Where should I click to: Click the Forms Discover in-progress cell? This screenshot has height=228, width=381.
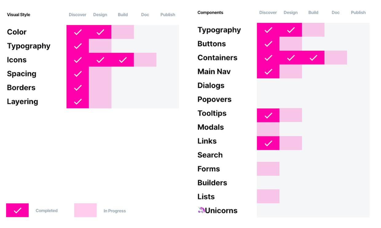pos(268,169)
